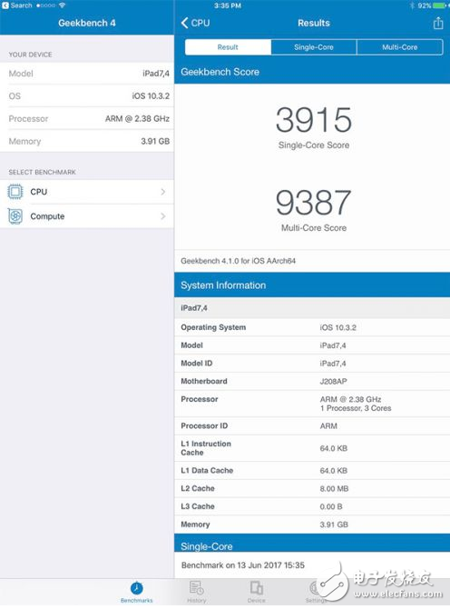Tap the Single-Core section header at the bottom
450x609 pixels.
click(312, 544)
